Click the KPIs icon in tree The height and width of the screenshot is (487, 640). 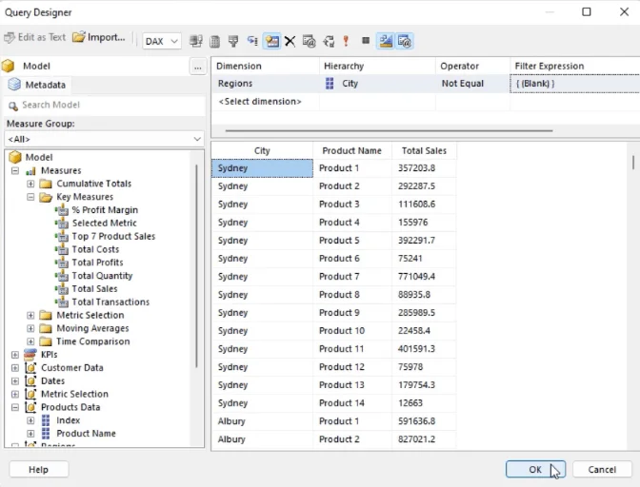[x=30, y=355]
